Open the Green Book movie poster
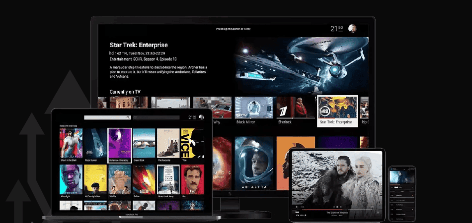 tap(144, 143)
